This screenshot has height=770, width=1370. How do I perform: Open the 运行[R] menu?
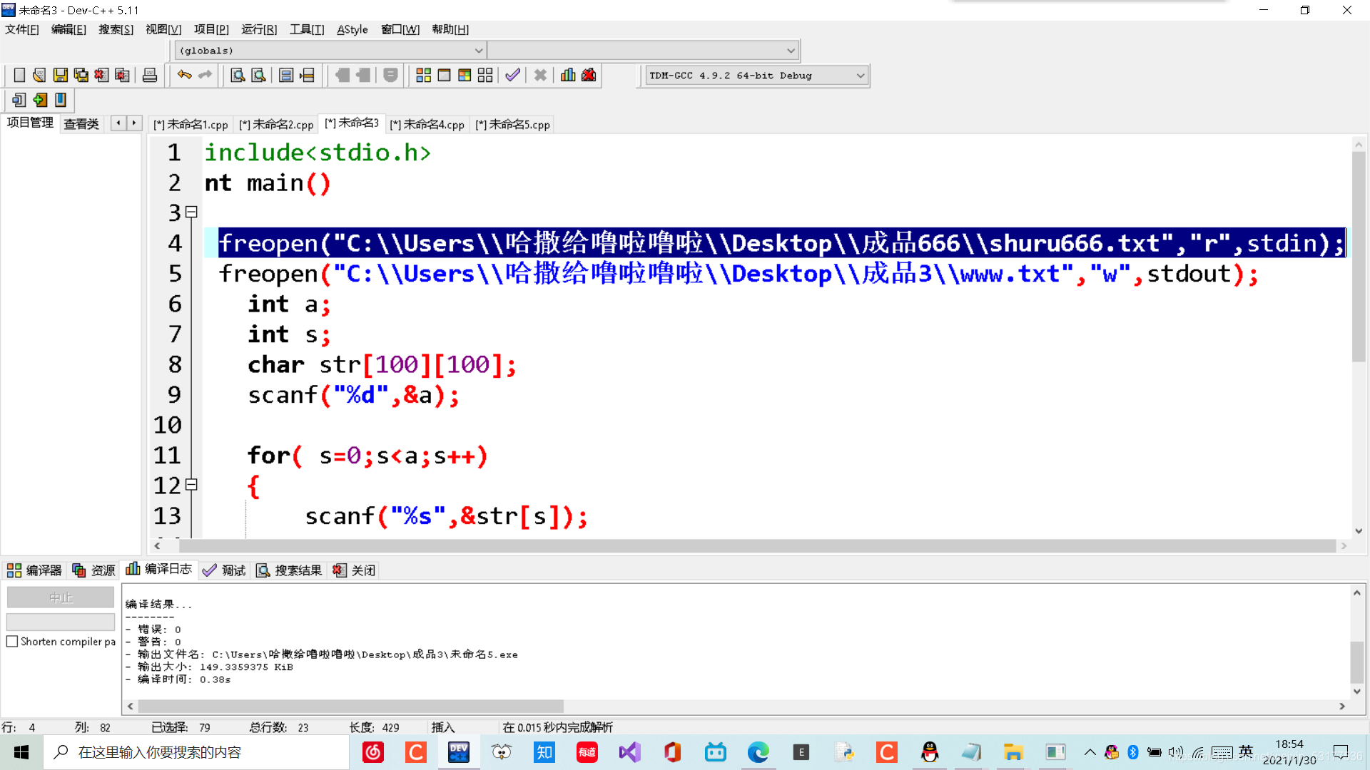click(259, 29)
